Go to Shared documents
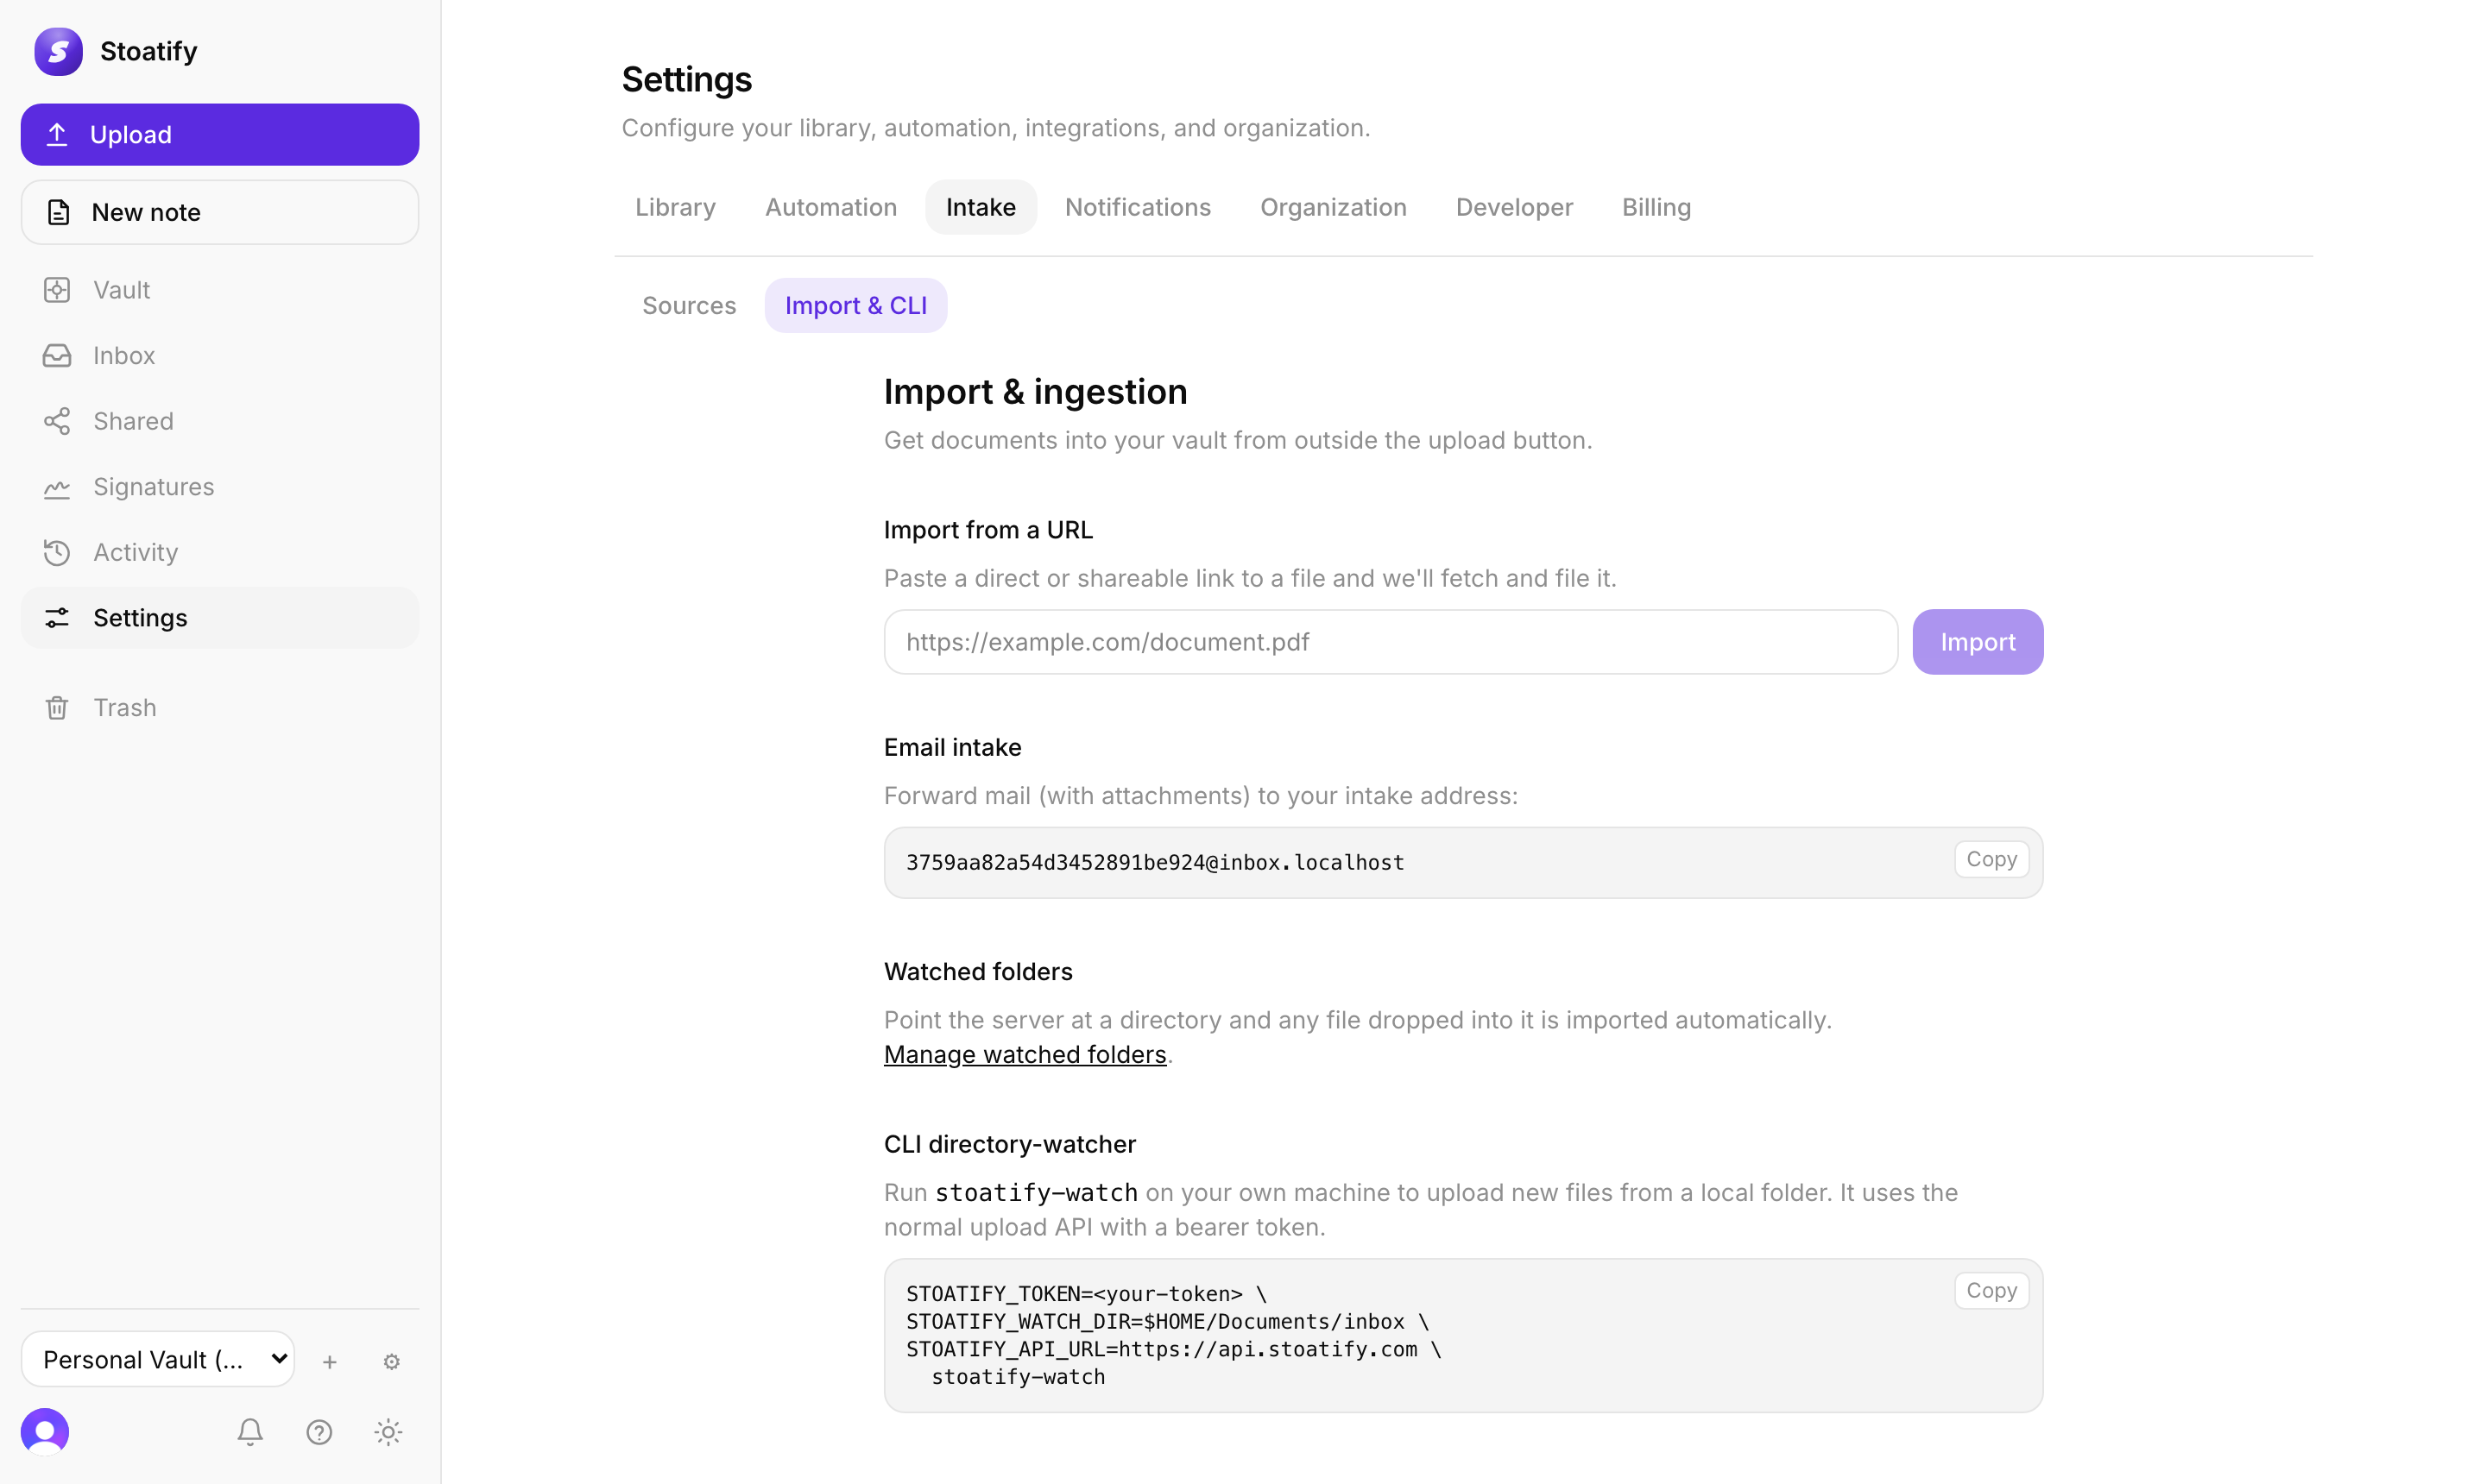The height and width of the screenshot is (1484, 2486). tap(219, 421)
